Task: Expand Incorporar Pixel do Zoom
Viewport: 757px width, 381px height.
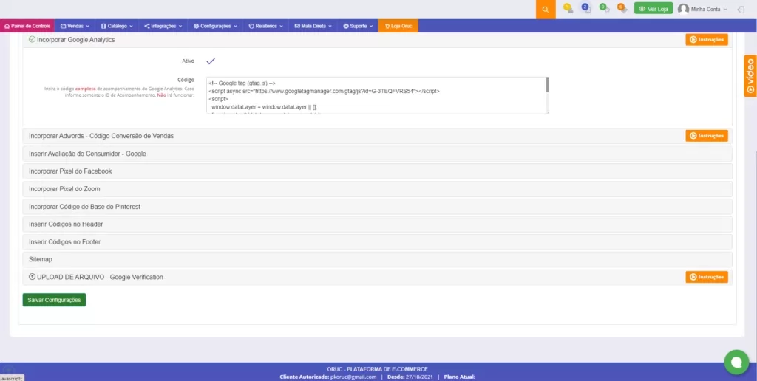Action: point(377,189)
